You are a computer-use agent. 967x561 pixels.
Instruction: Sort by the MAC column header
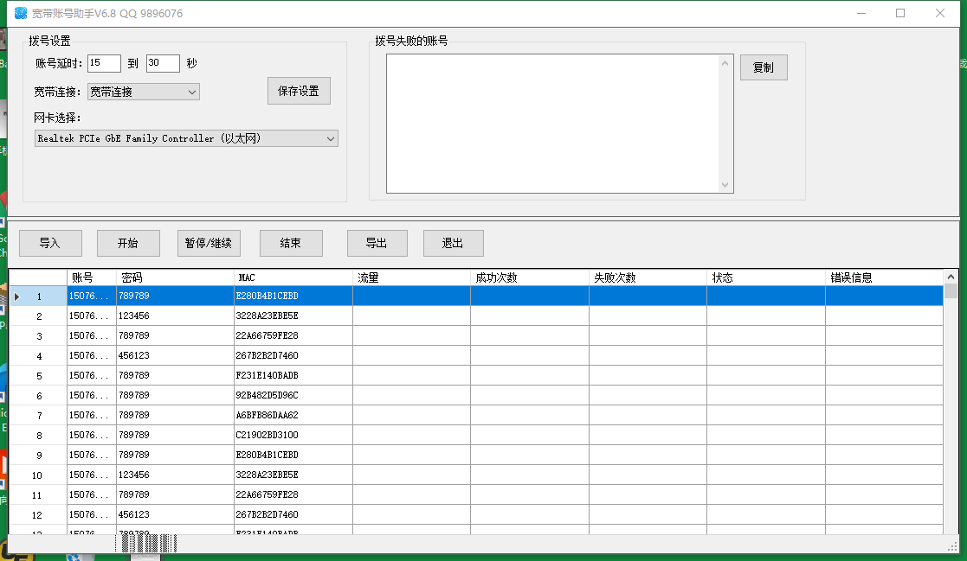293,277
